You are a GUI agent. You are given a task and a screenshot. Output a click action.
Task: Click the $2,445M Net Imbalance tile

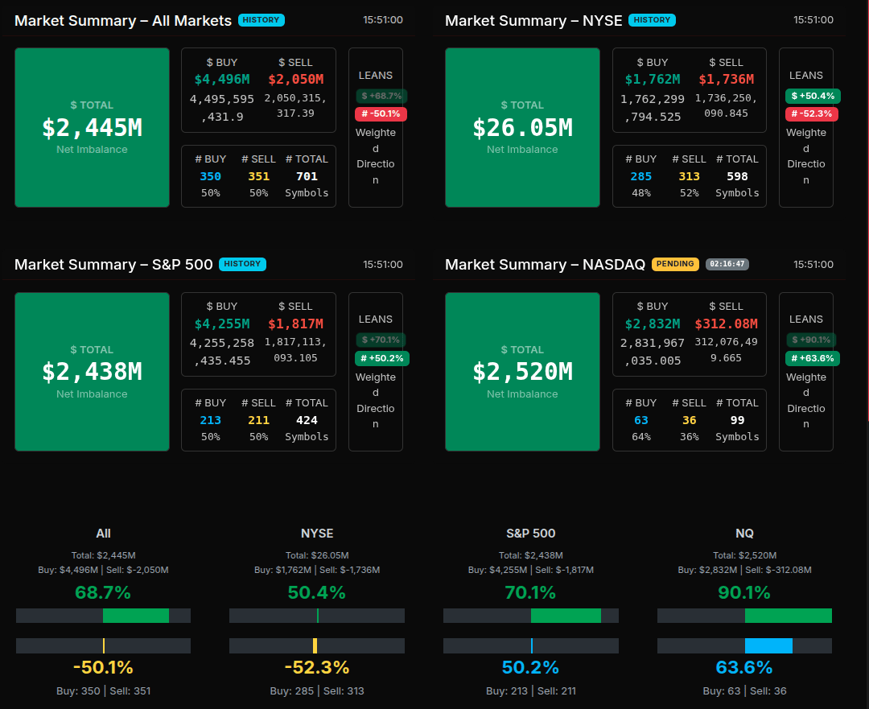[x=92, y=127]
